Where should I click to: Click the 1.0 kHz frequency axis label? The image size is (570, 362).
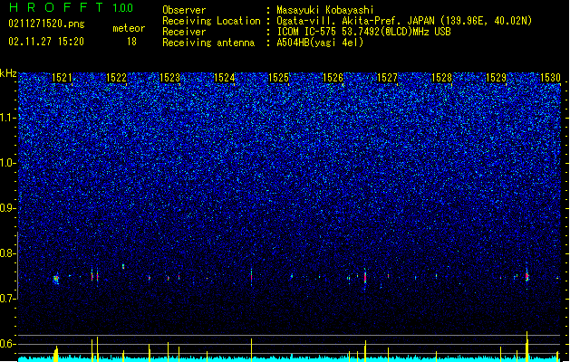click(7, 163)
